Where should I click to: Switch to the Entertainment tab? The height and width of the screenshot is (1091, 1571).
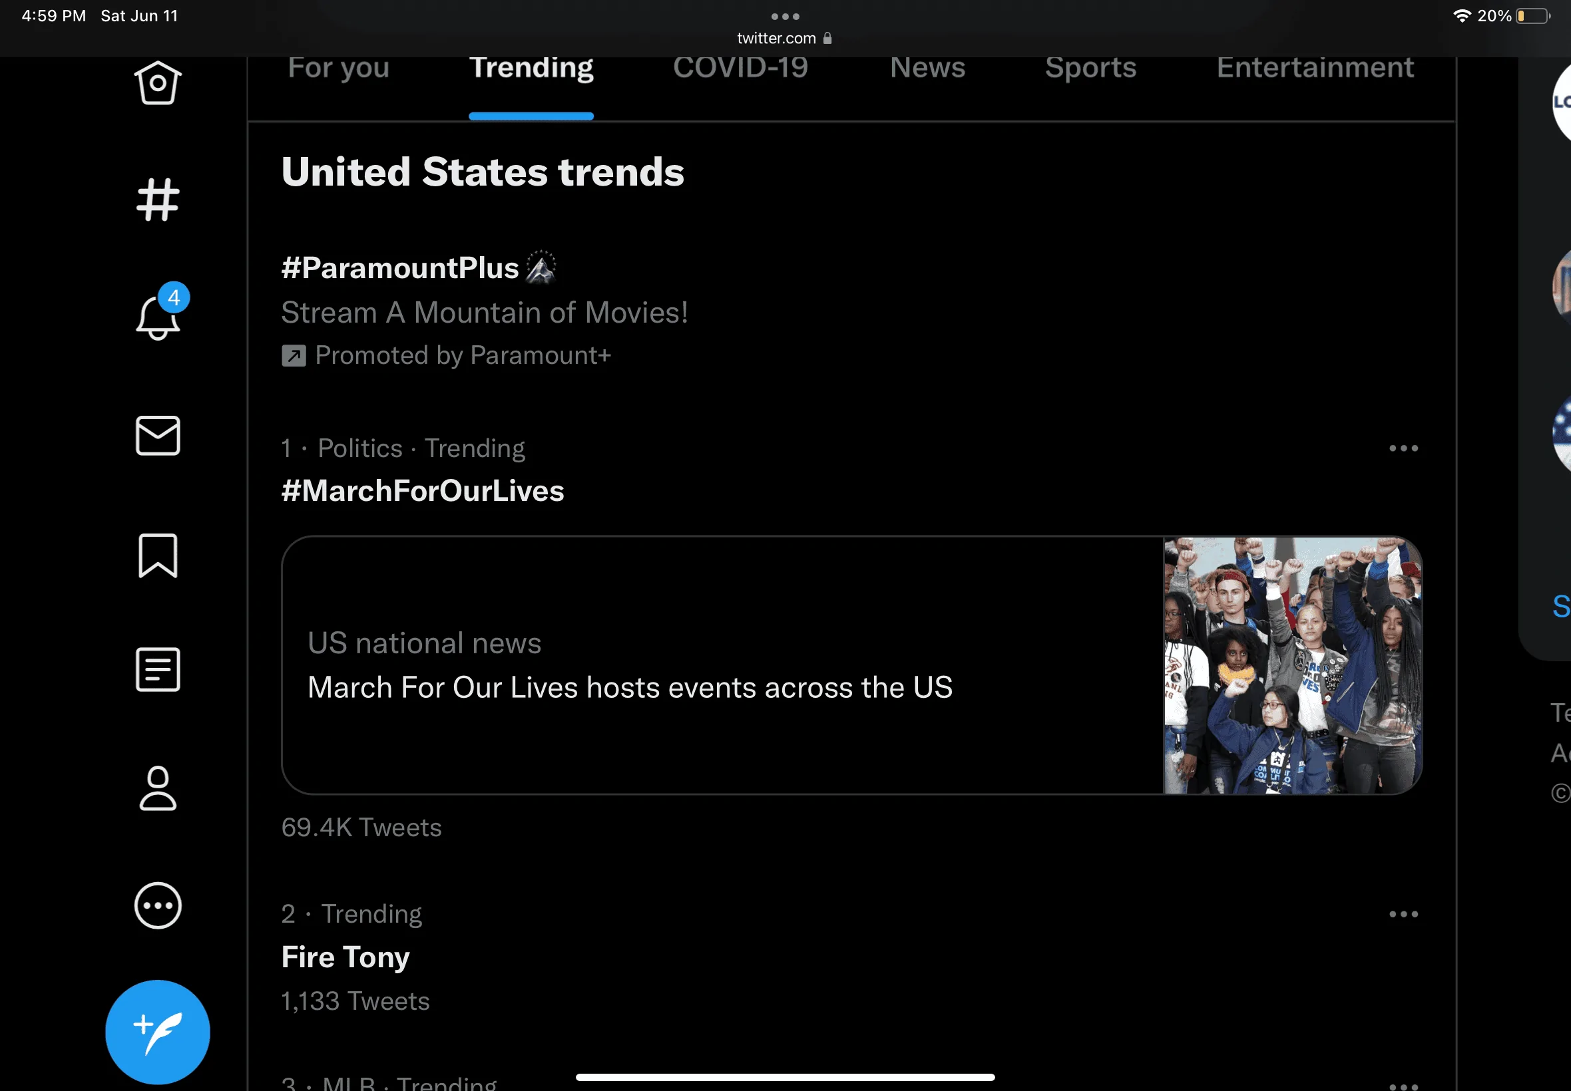(x=1315, y=68)
